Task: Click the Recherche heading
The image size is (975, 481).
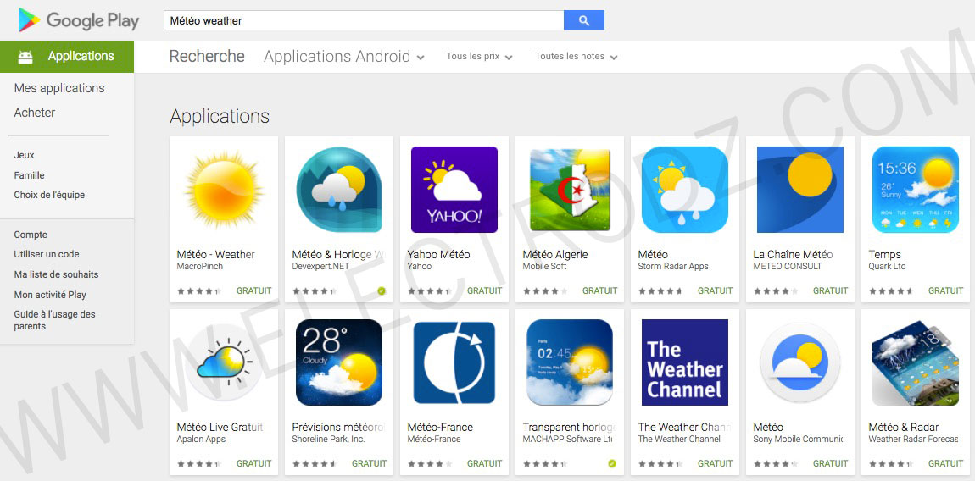Action: pos(207,57)
